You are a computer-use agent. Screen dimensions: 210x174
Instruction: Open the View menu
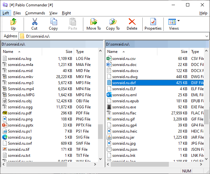pyautogui.click(x=53, y=13)
